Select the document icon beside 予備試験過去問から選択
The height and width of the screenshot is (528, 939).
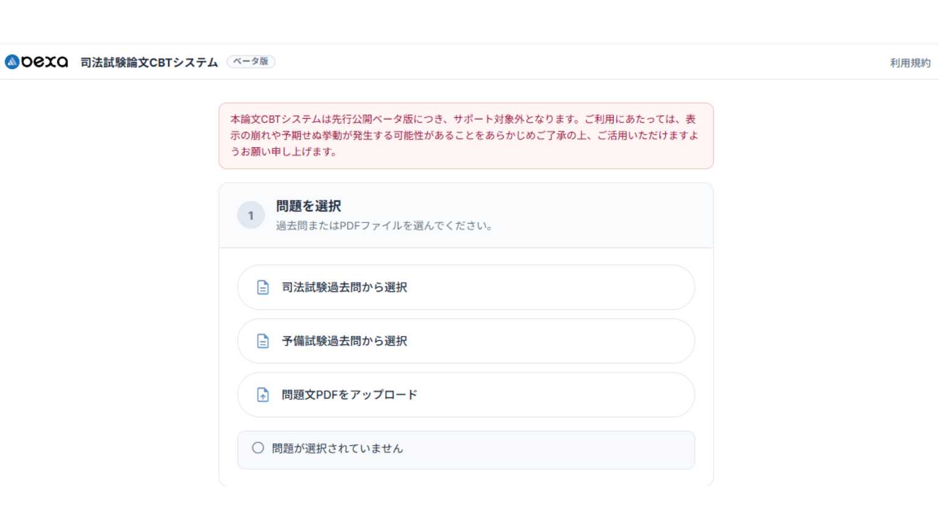coord(263,341)
